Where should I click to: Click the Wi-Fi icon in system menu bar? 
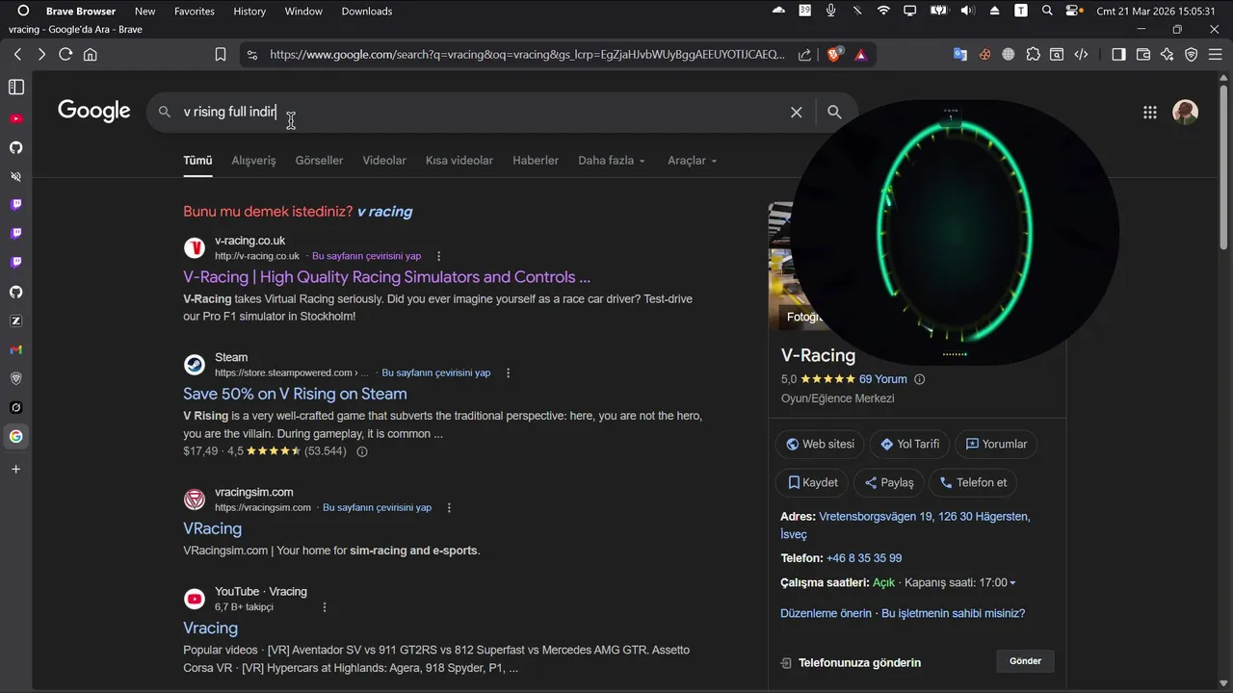coord(883,11)
